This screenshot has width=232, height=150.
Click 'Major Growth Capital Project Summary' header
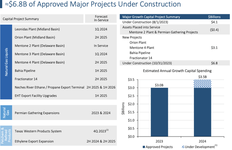pyautogui.click(x=151, y=17)
